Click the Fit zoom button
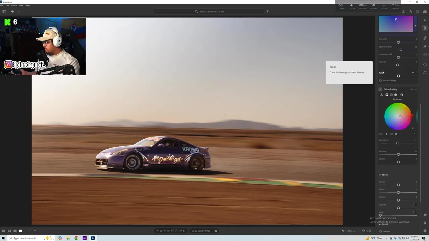 (x=343, y=231)
